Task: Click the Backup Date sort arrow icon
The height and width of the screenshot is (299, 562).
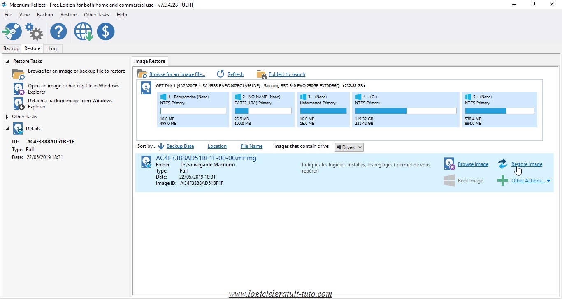Action: tap(161, 146)
